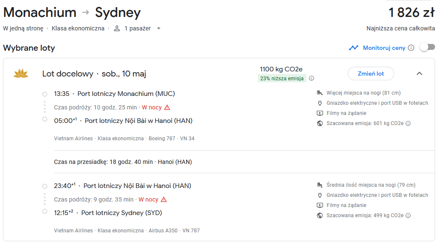441x248 pixels.
Task: Click the Klasa ekonomiczna label in the header
Action: point(78,28)
